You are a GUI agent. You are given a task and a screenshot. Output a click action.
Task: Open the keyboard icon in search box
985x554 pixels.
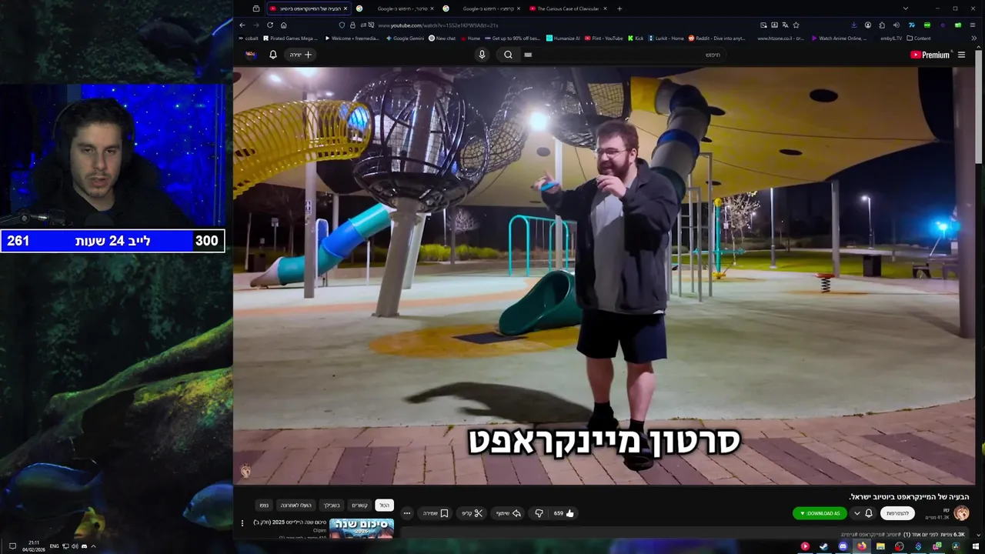click(x=528, y=55)
